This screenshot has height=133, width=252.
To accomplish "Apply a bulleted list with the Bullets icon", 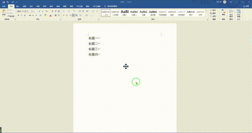I will pyautogui.click(x=64, y=11).
